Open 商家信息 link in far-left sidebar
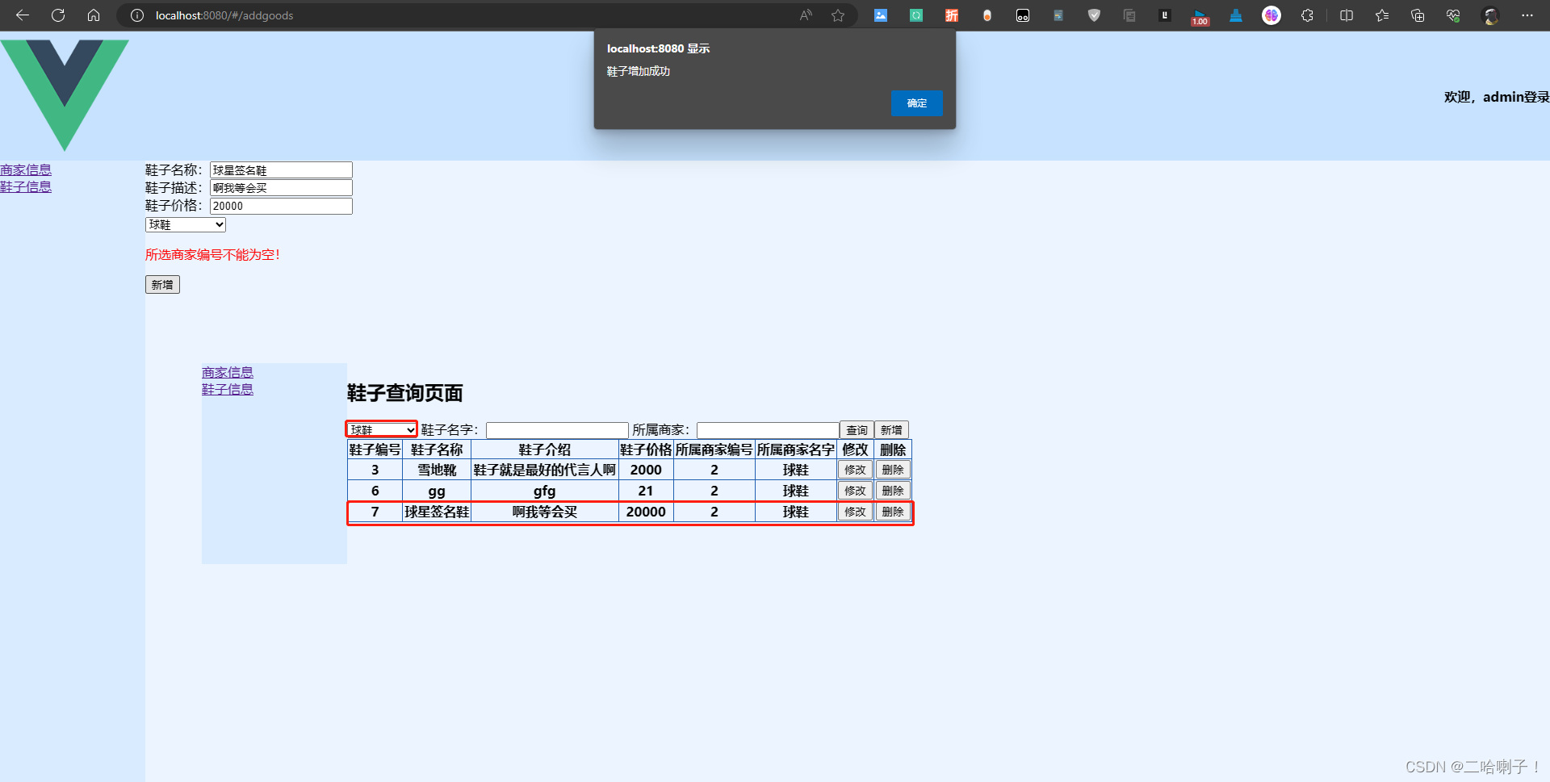1550x782 pixels. click(x=26, y=169)
